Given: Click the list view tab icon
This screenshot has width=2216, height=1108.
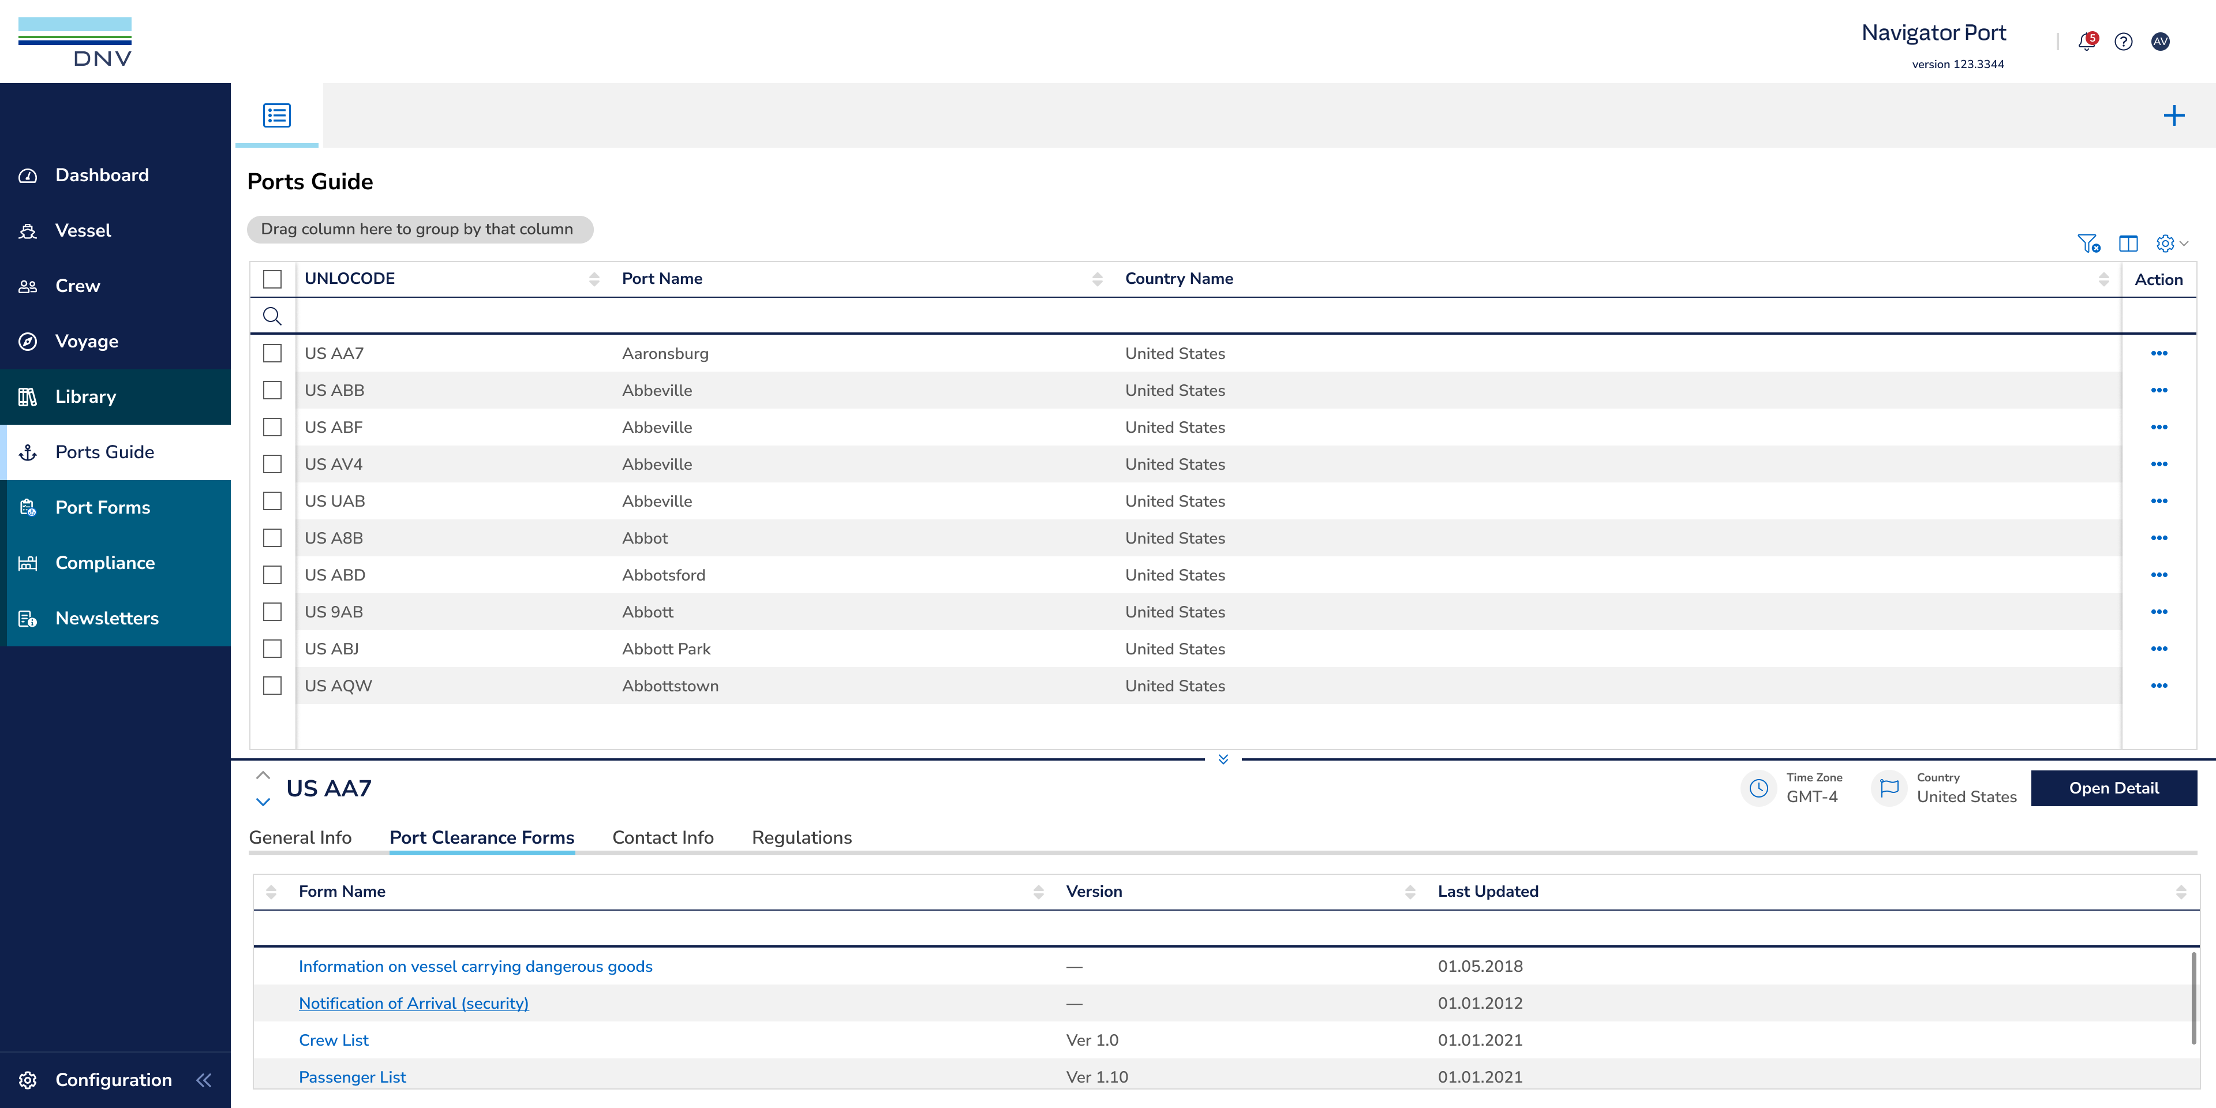Looking at the screenshot, I should click(x=277, y=115).
